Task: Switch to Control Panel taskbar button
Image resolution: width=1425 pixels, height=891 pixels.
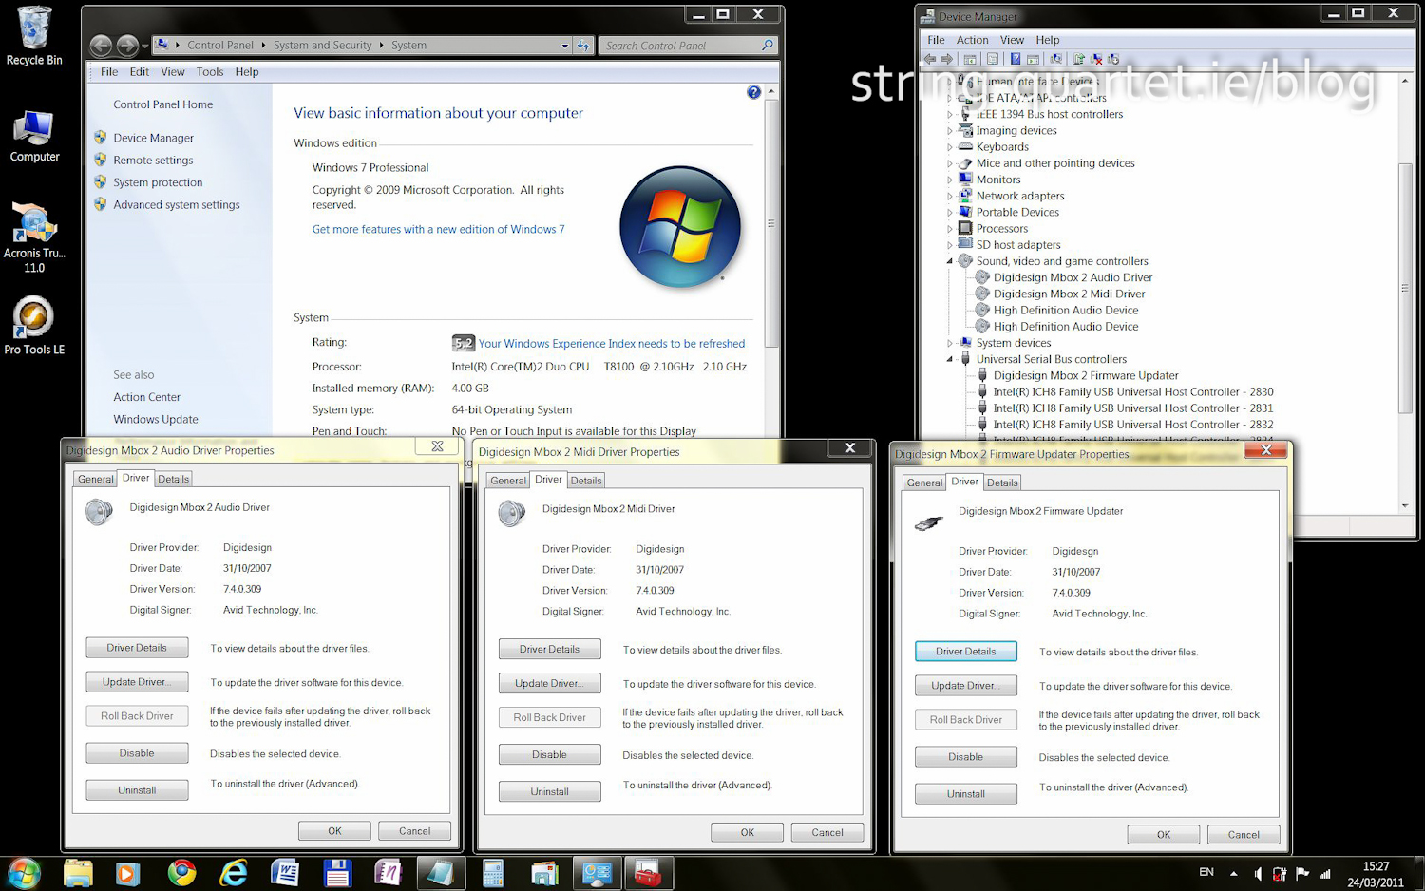Action: pyautogui.click(x=597, y=873)
